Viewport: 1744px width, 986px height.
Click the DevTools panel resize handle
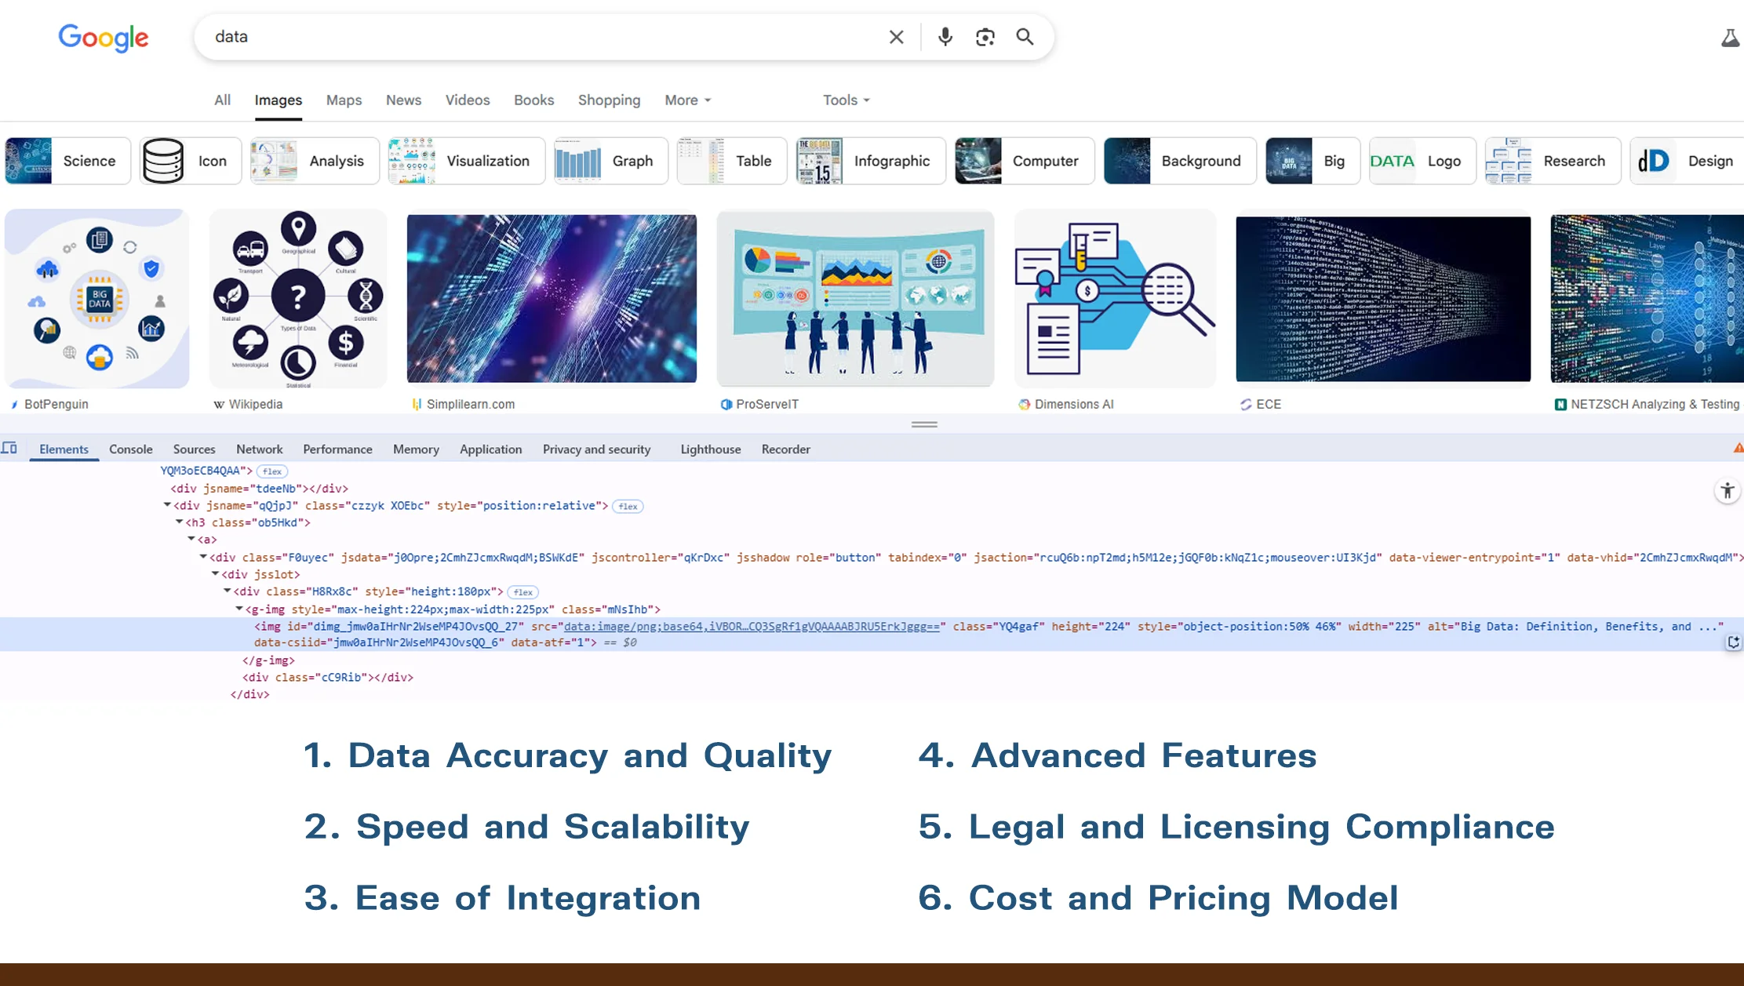(x=924, y=424)
